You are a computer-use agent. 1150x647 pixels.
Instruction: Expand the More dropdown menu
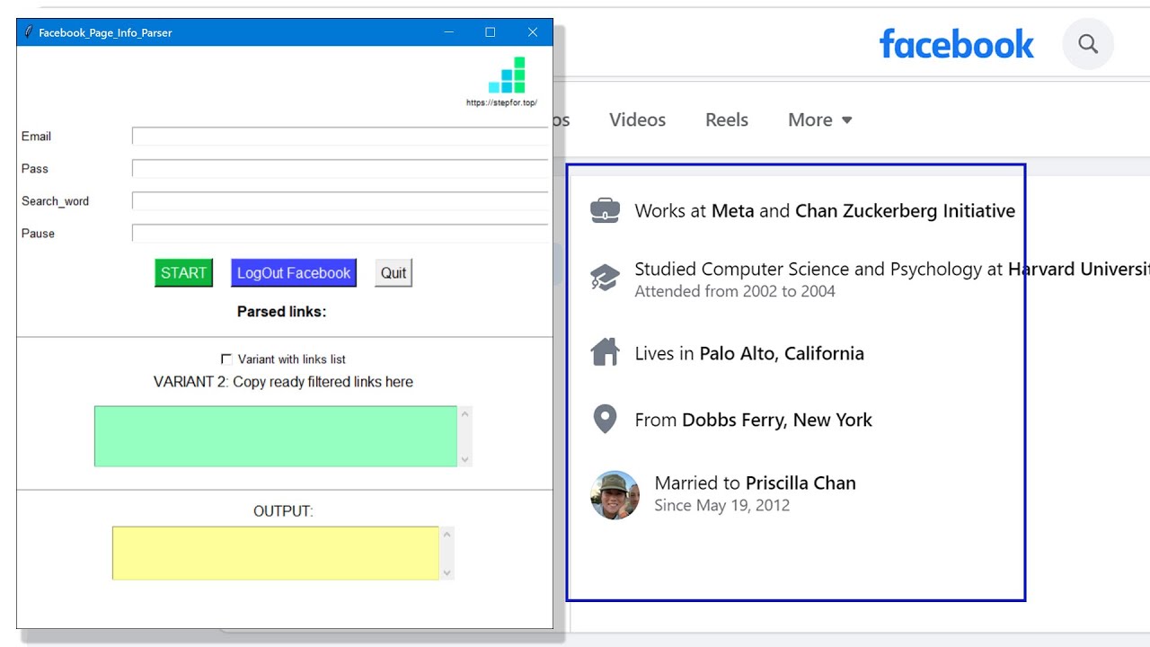pos(819,120)
